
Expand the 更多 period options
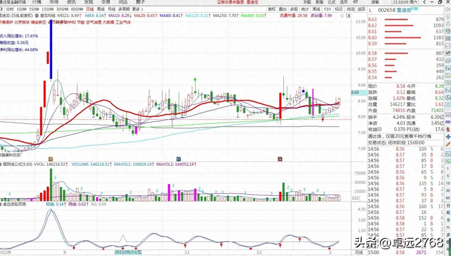pyautogui.click(x=137, y=9)
